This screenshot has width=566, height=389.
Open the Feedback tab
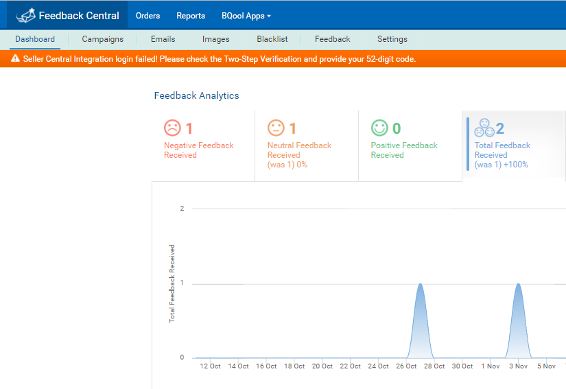333,39
